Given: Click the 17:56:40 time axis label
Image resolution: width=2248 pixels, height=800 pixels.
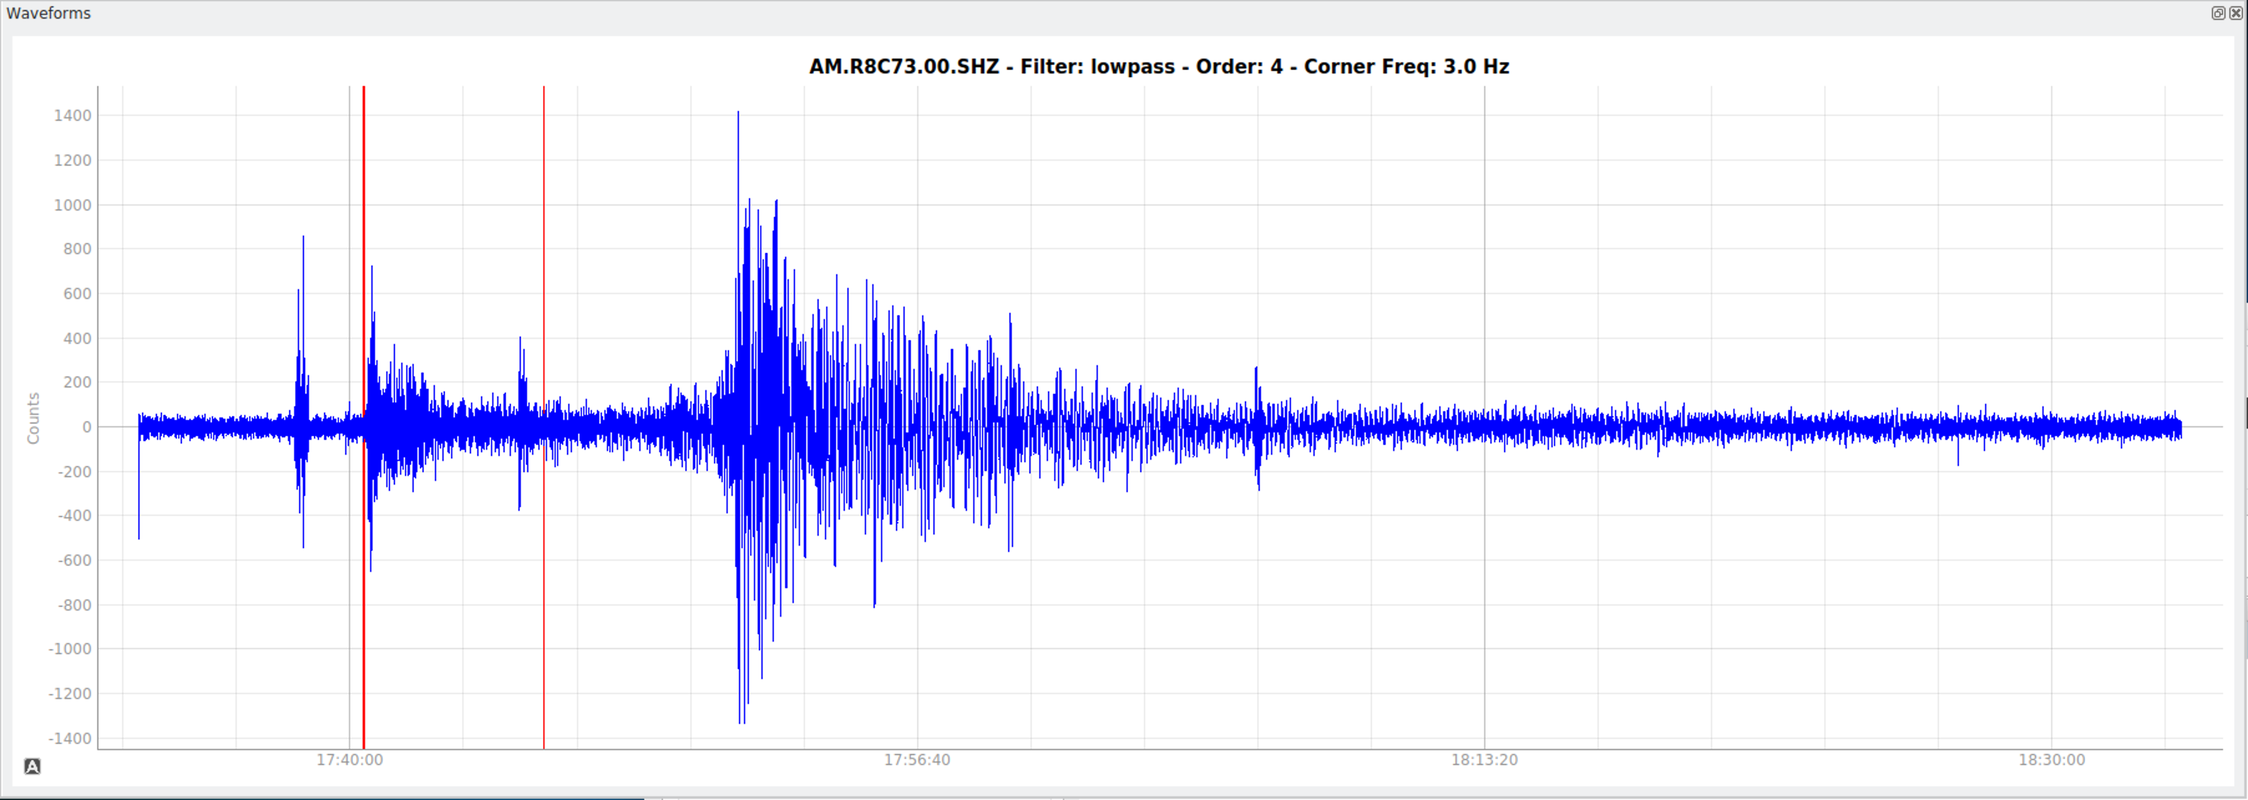Looking at the screenshot, I should click(x=917, y=760).
